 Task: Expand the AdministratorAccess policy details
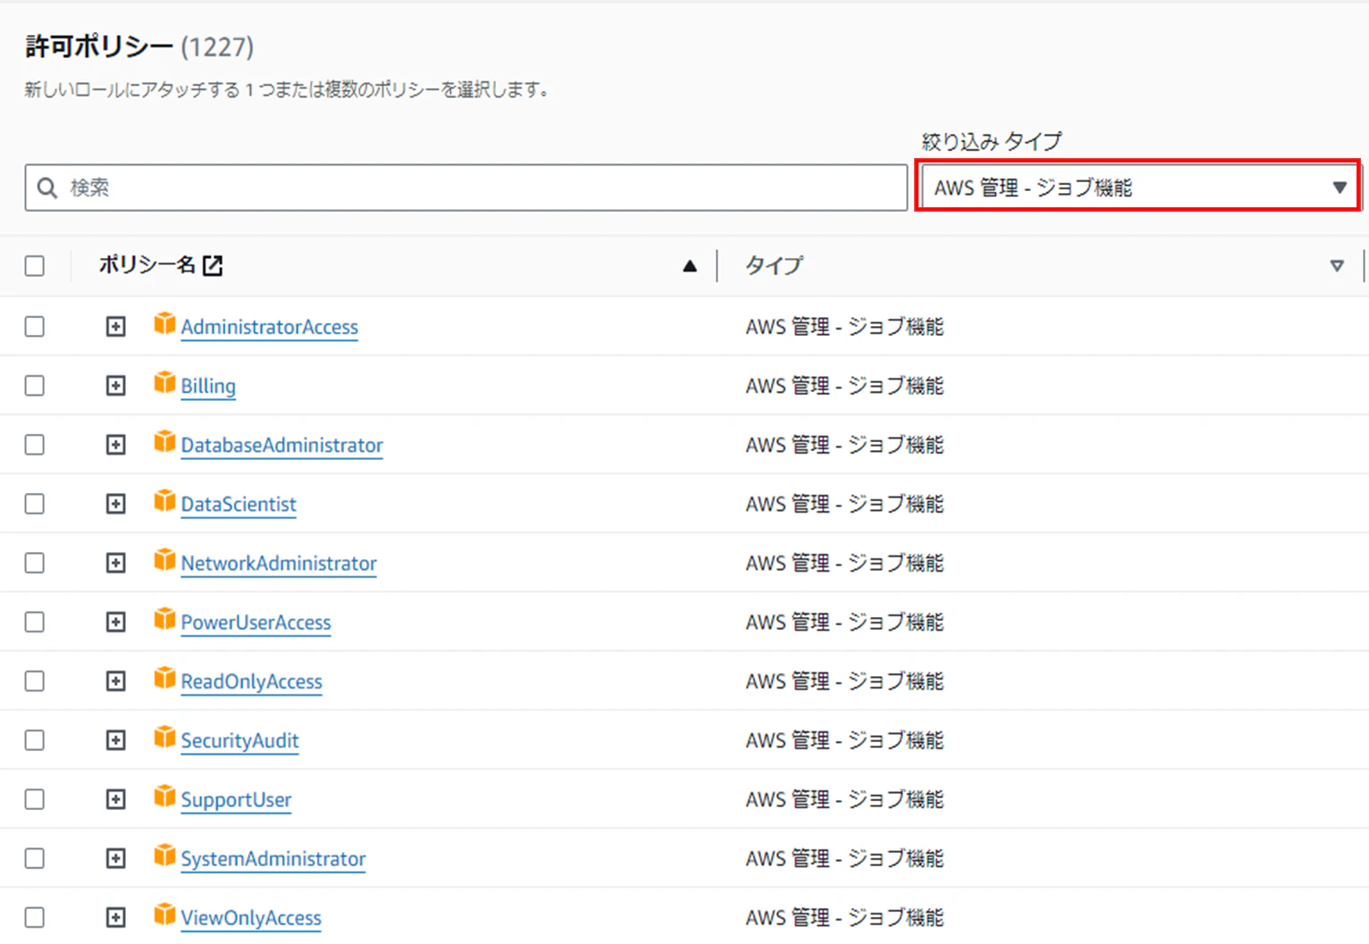(116, 327)
